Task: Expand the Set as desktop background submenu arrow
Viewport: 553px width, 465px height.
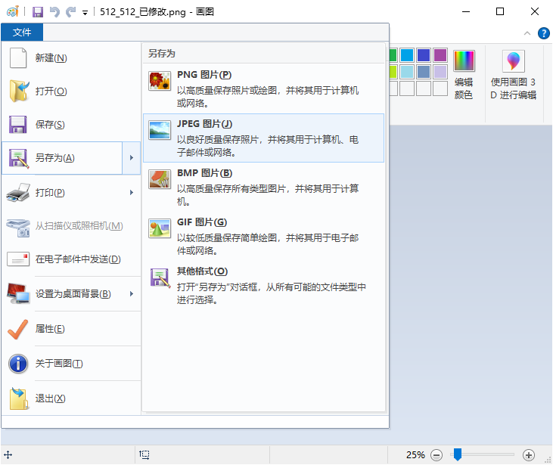Action: tap(132, 293)
